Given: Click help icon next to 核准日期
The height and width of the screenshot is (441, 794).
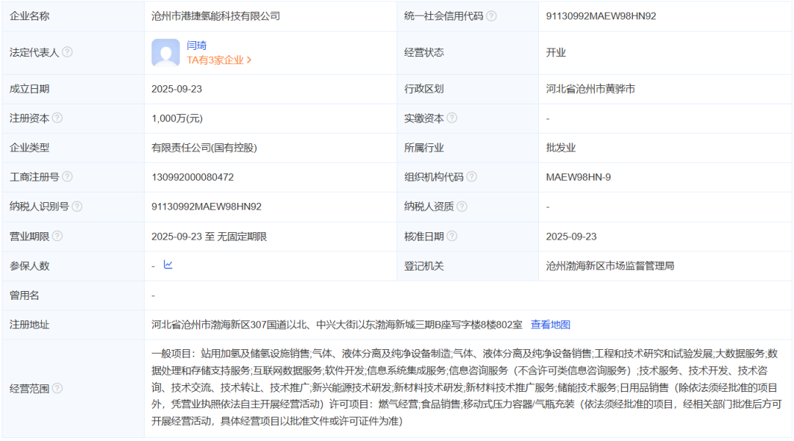Looking at the screenshot, I should pos(451,236).
